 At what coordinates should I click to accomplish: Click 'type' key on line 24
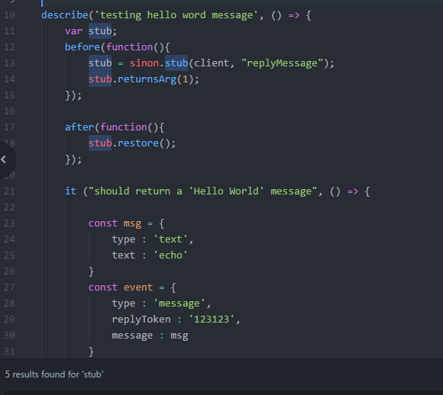(x=124, y=239)
